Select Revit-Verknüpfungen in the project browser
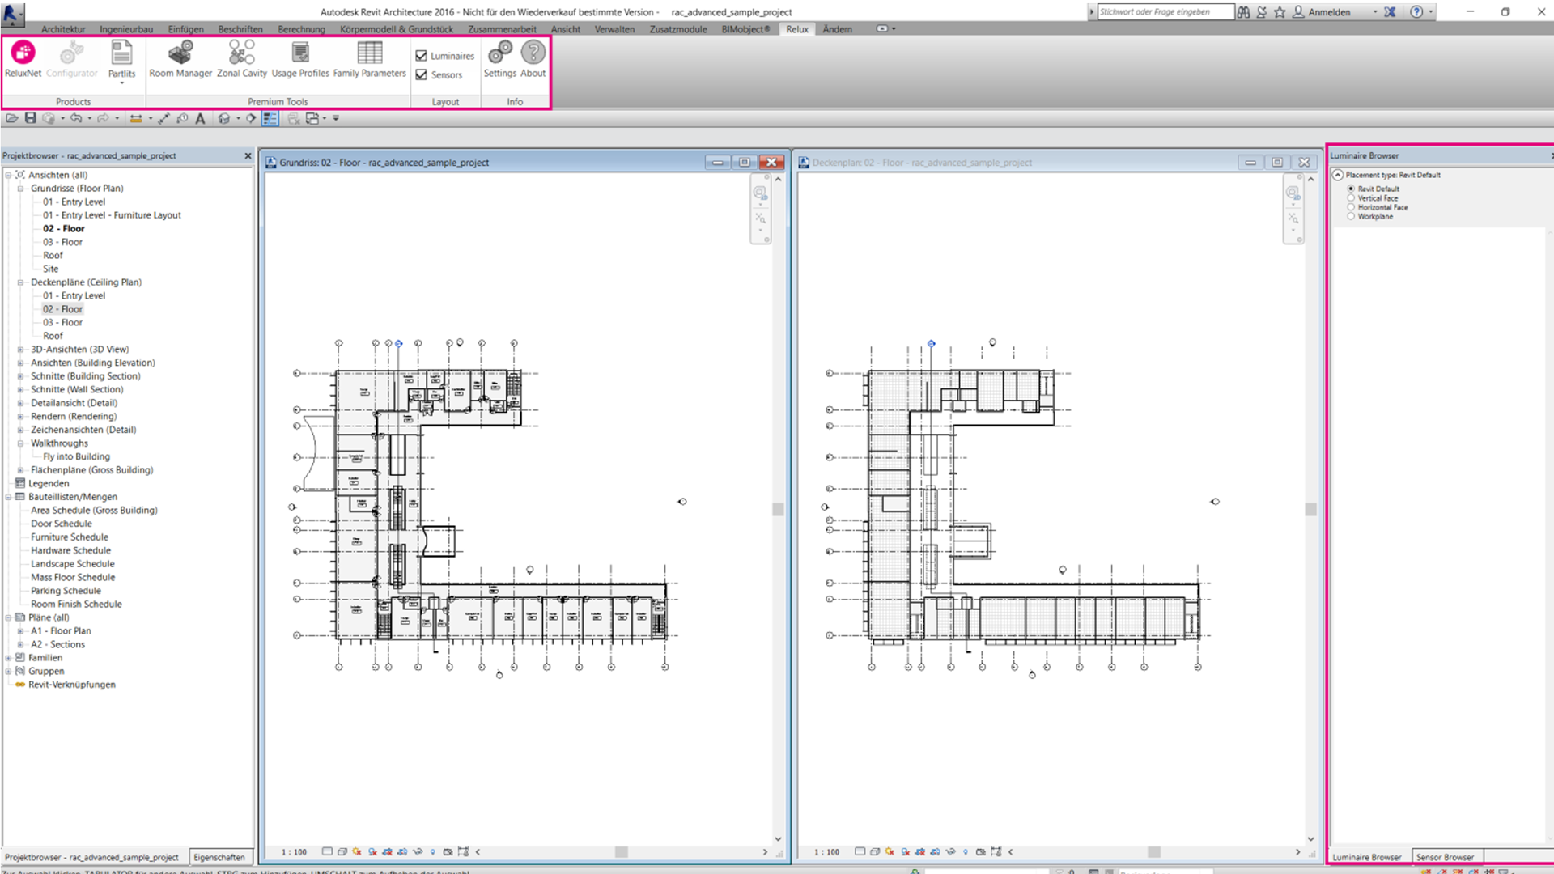The image size is (1554, 874). pyautogui.click(x=71, y=685)
